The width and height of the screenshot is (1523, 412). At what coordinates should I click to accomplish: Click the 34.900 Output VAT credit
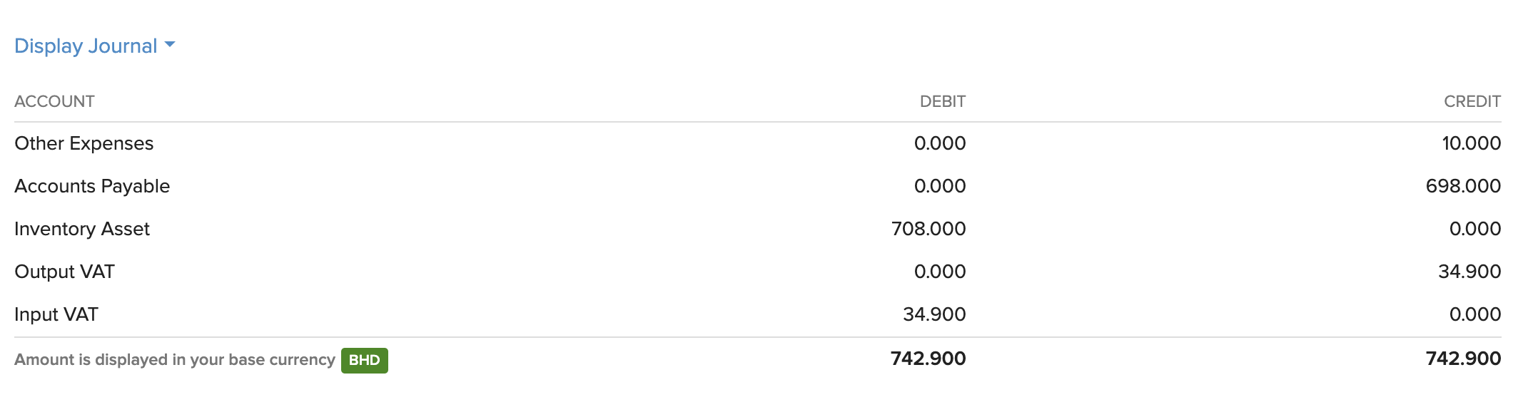(1469, 272)
